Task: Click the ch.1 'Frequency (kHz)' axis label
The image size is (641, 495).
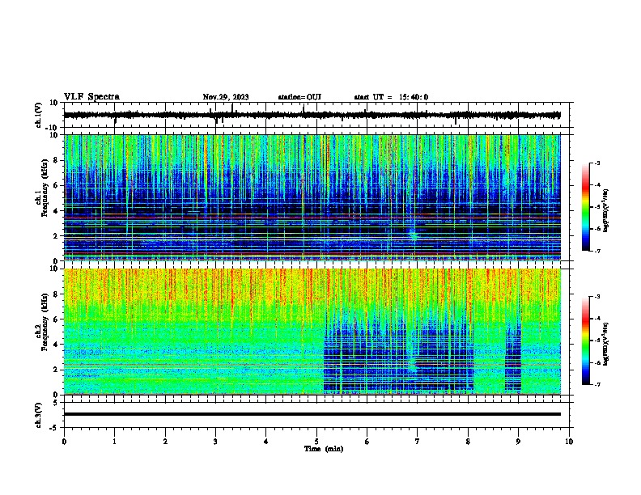Action: pos(45,188)
